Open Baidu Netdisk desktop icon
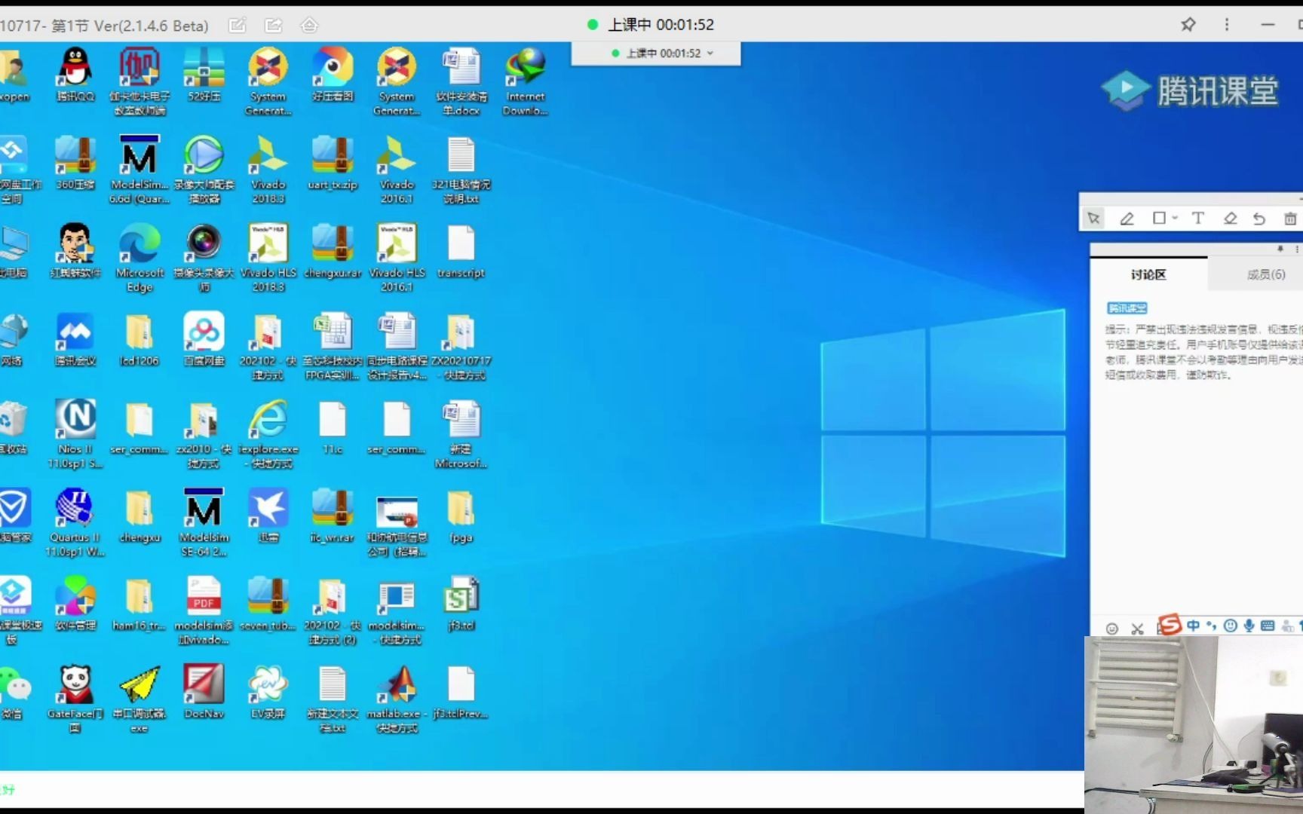The image size is (1303, 814). 204,339
